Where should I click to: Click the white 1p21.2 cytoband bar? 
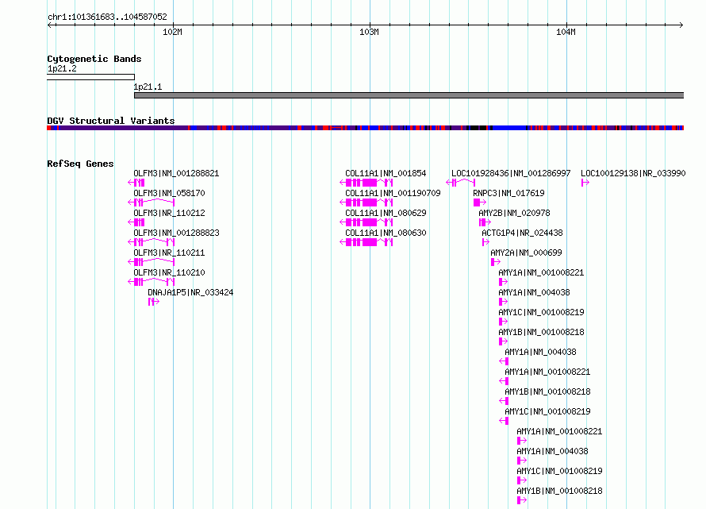90,77
